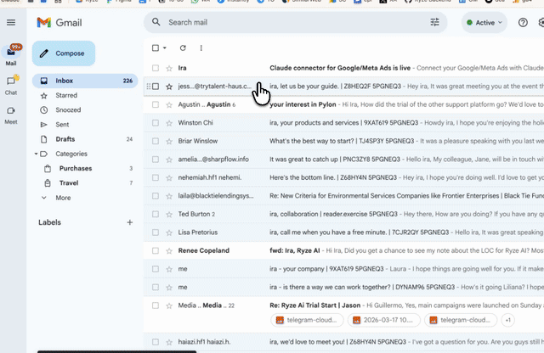Show the +1 additional attachments chip
Screen dimensions: 544x353
[508, 320]
